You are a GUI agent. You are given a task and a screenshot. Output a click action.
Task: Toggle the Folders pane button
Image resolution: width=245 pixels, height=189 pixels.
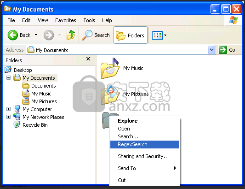point(131,35)
